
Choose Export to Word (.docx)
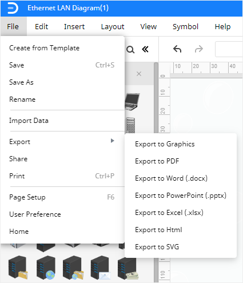tap(171, 178)
